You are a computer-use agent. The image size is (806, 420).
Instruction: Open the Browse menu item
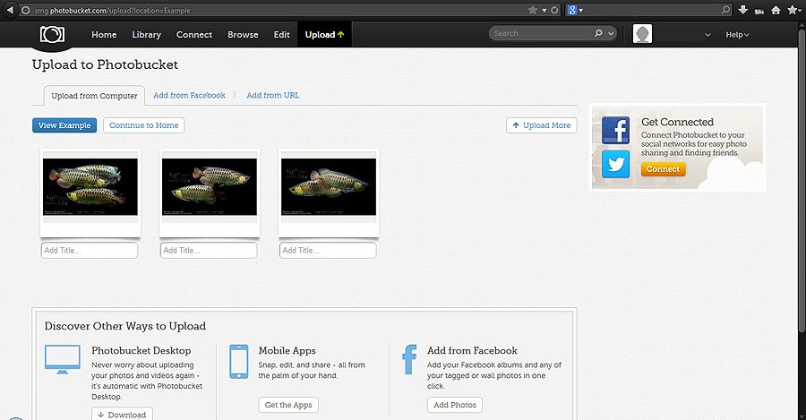click(243, 34)
